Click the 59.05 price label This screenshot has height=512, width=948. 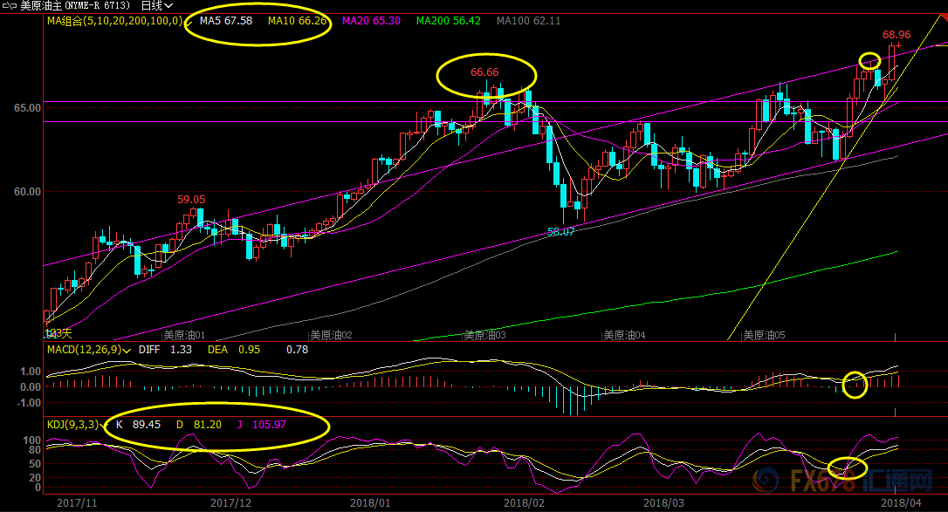[x=191, y=199]
